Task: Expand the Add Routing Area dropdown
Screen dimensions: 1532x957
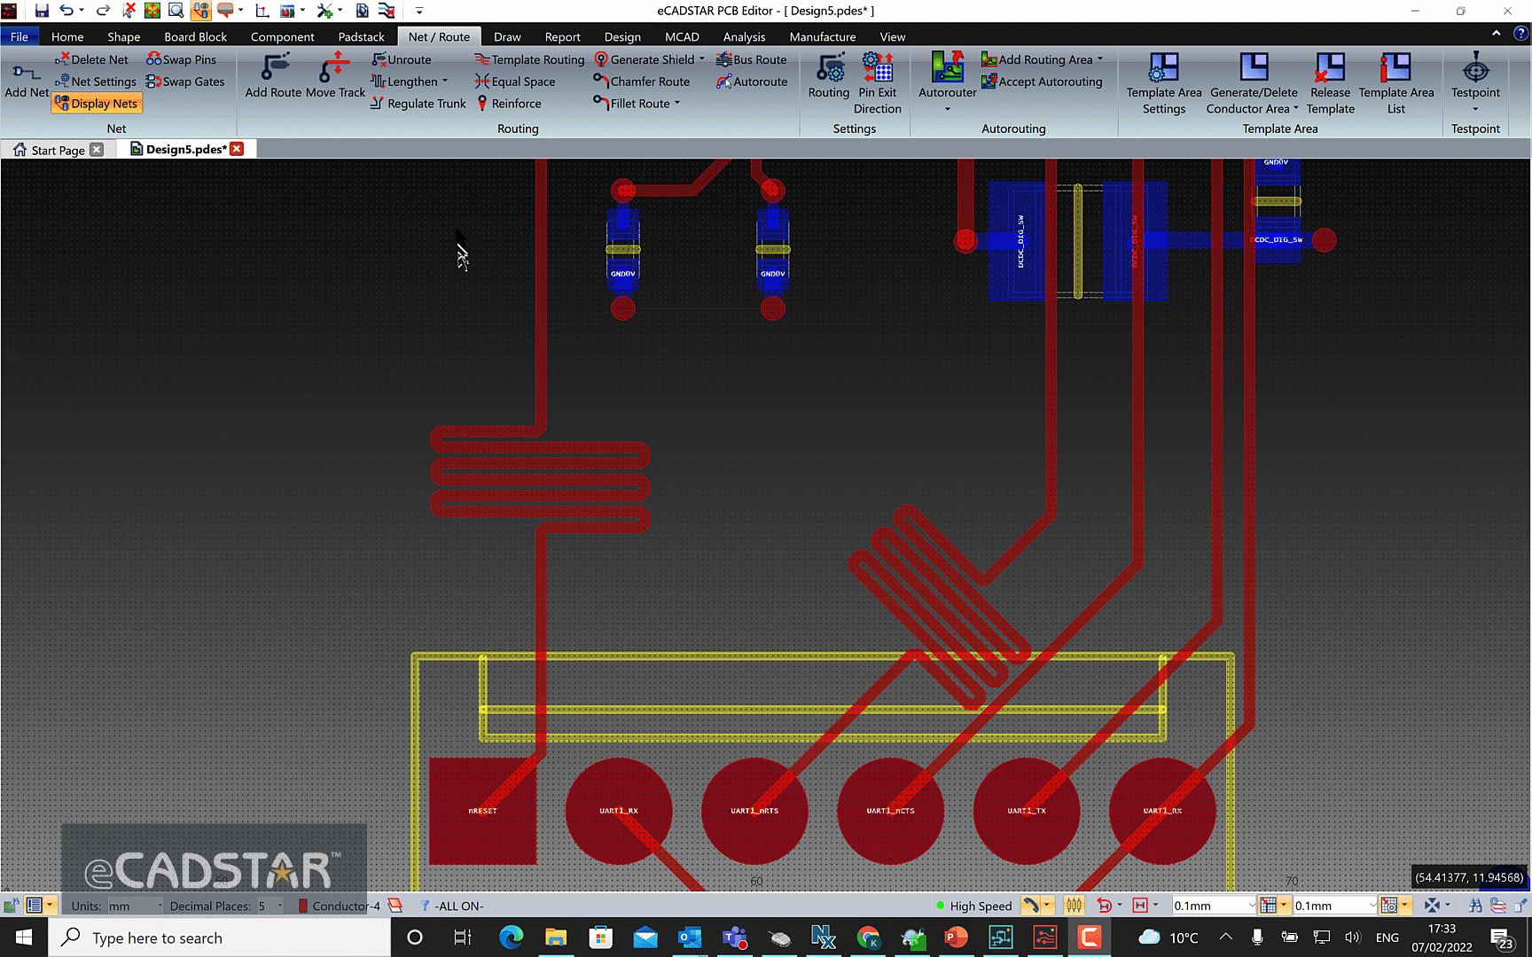Action: pyautogui.click(x=1100, y=59)
